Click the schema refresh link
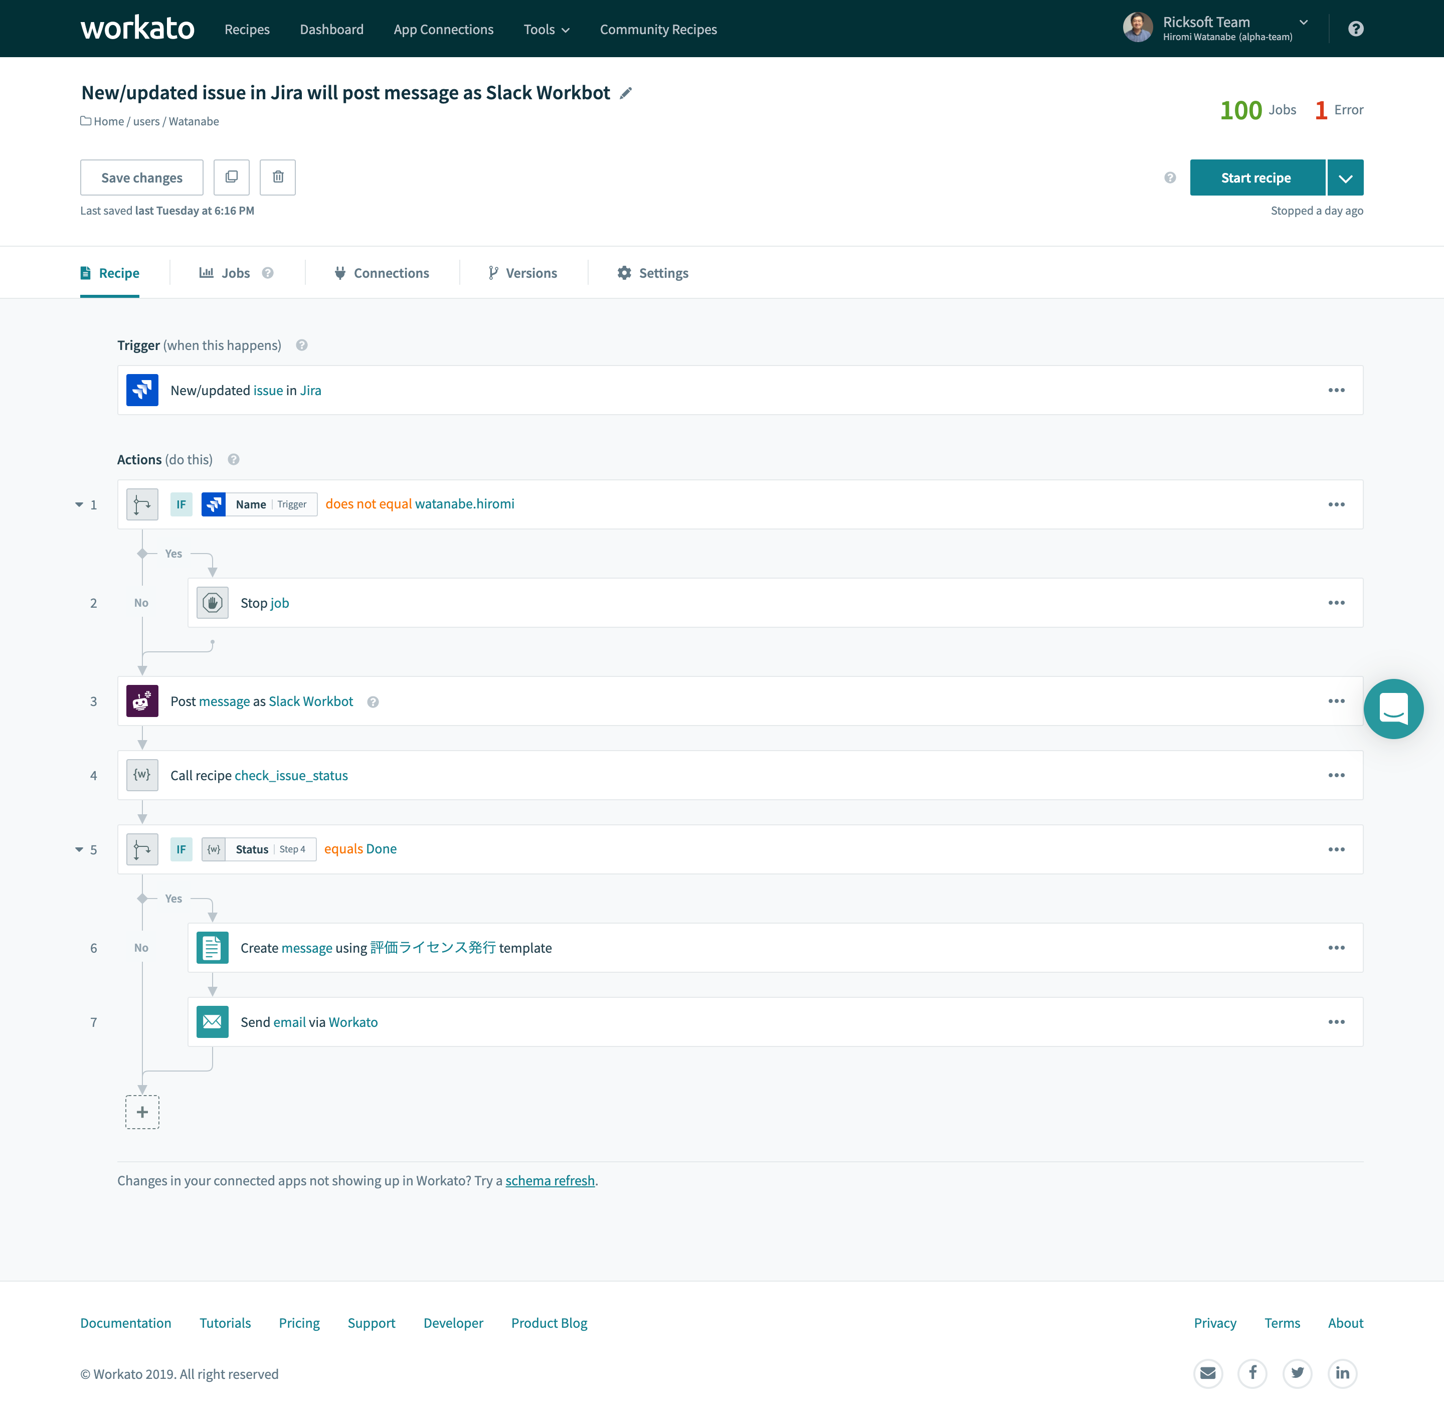Screen dimensions: 1444x1419 [x=550, y=1180]
